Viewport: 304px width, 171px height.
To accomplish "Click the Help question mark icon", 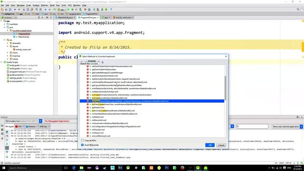I will (111, 9).
